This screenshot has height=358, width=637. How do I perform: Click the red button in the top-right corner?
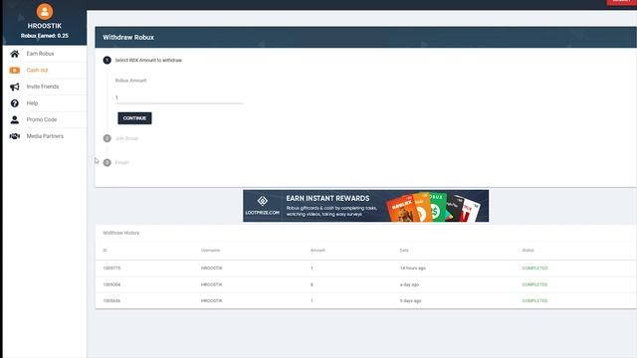coord(621,2)
